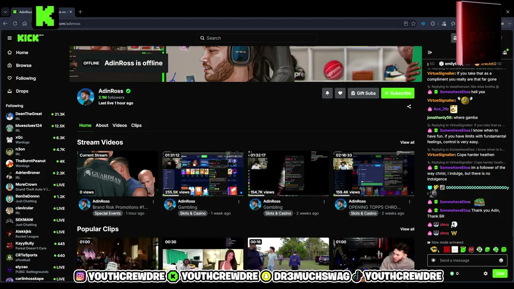This screenshot has width=514, height=289.
Task: Open TheBurntPeanut channel in Following list
Action: click(x=35, y=163)
